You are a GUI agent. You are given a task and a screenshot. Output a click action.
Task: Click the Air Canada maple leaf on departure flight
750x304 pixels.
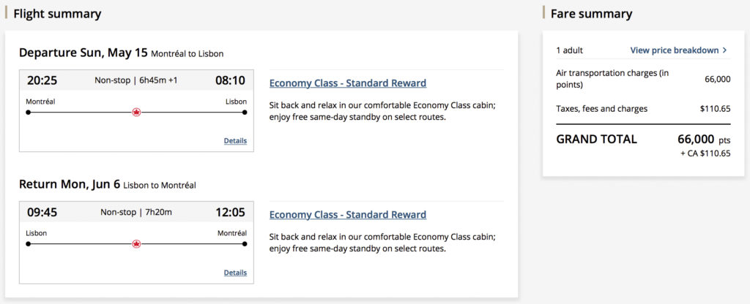136,112
